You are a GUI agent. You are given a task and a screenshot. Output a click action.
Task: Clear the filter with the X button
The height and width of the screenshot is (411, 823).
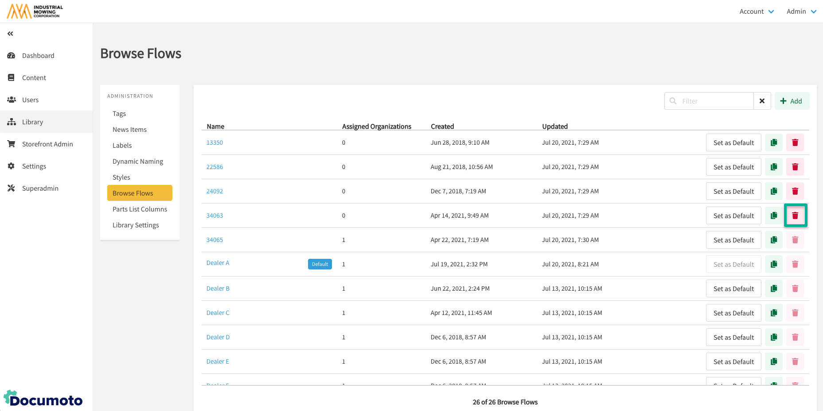[x=762, y=101]
